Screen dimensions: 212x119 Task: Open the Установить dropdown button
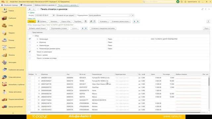pos(104,21)
